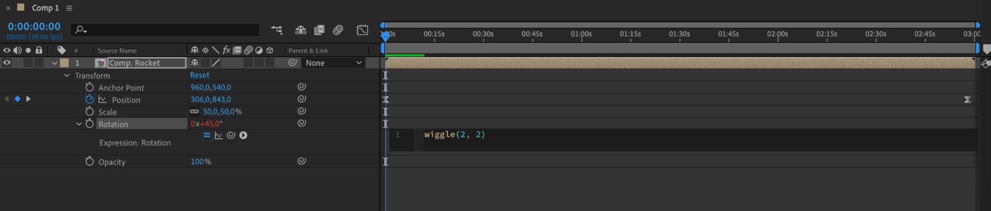The width and height of the screenshot is (991, 211).
Task: Hide the Comp. Rocket layer
Action: pos(7,63)
